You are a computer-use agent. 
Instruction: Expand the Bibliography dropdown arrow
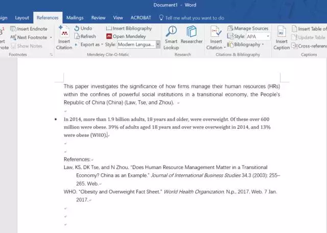pos(263,44)
